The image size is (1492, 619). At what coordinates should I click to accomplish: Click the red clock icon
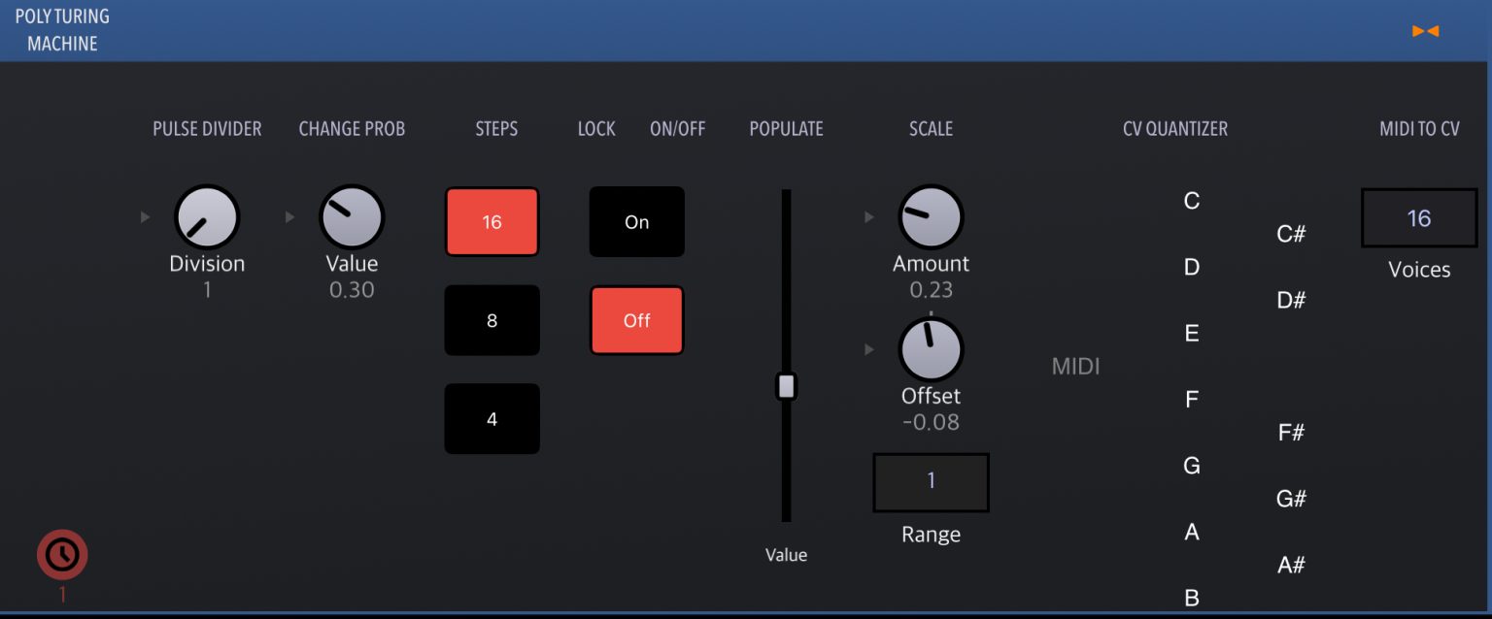62,554
